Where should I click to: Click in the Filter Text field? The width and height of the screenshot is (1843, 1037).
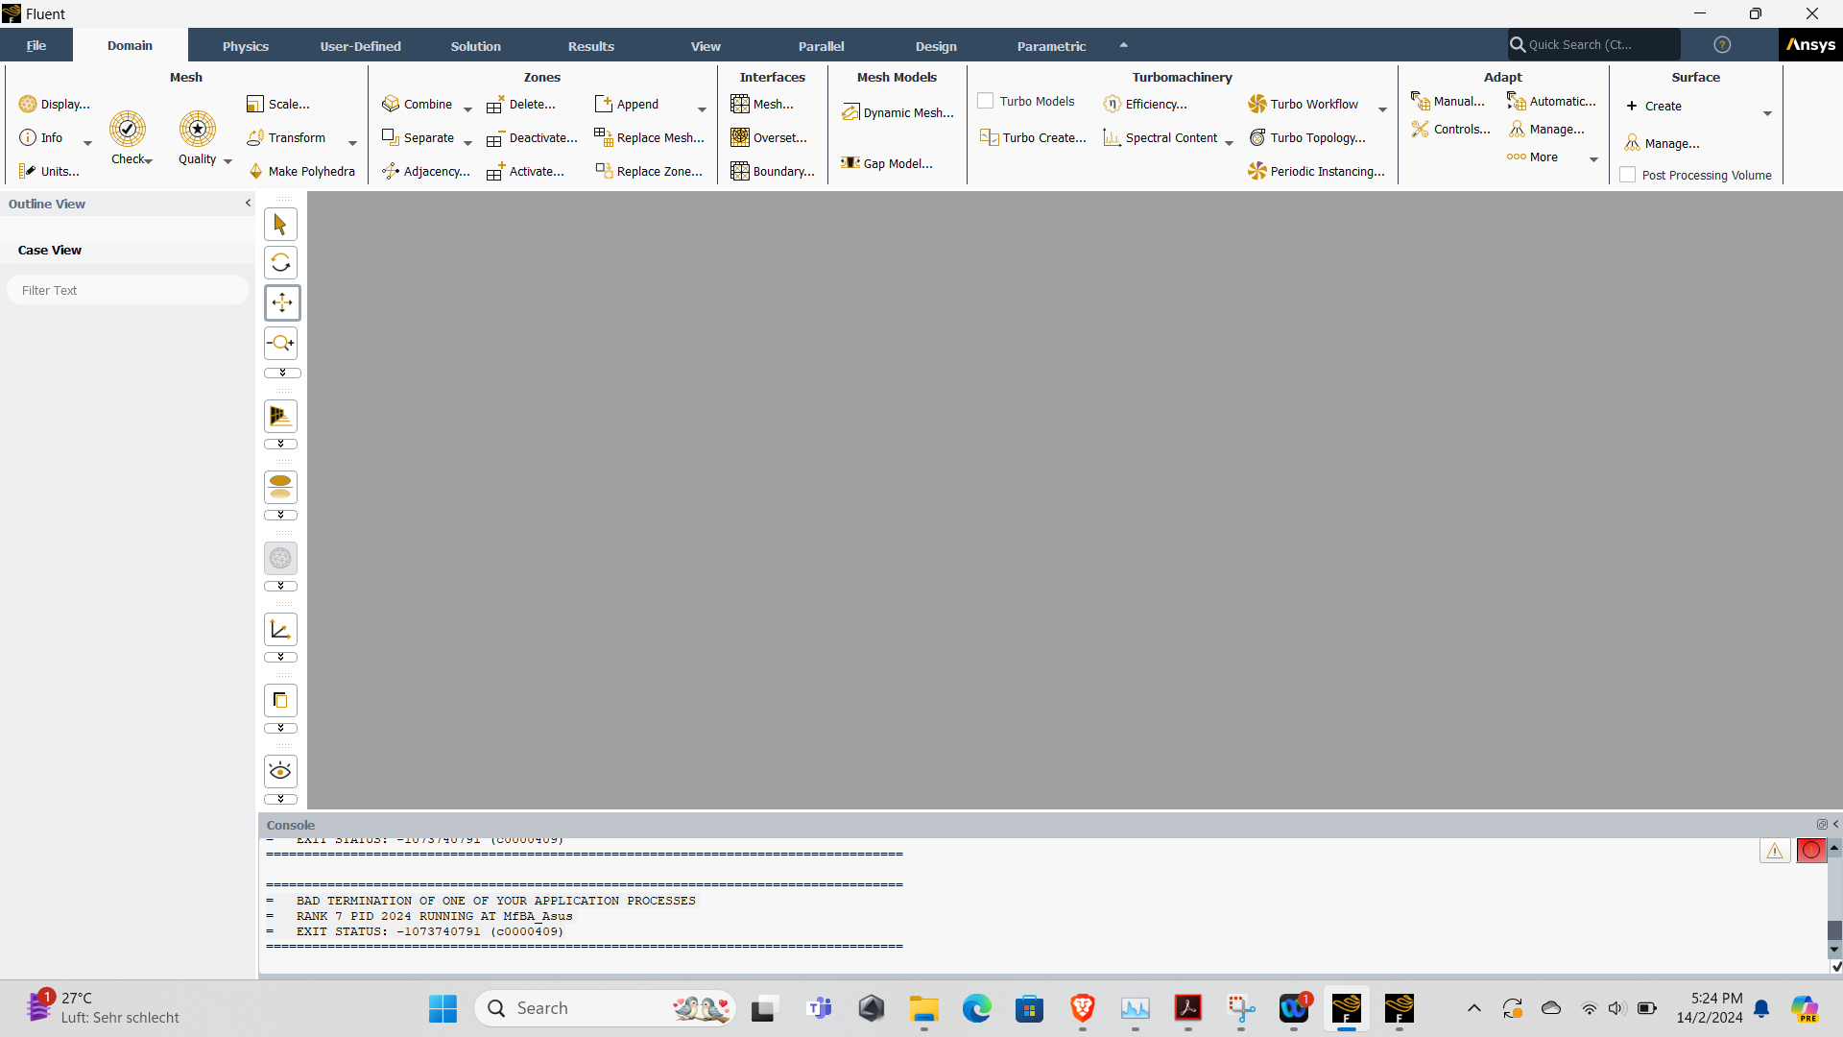[128, 290]
